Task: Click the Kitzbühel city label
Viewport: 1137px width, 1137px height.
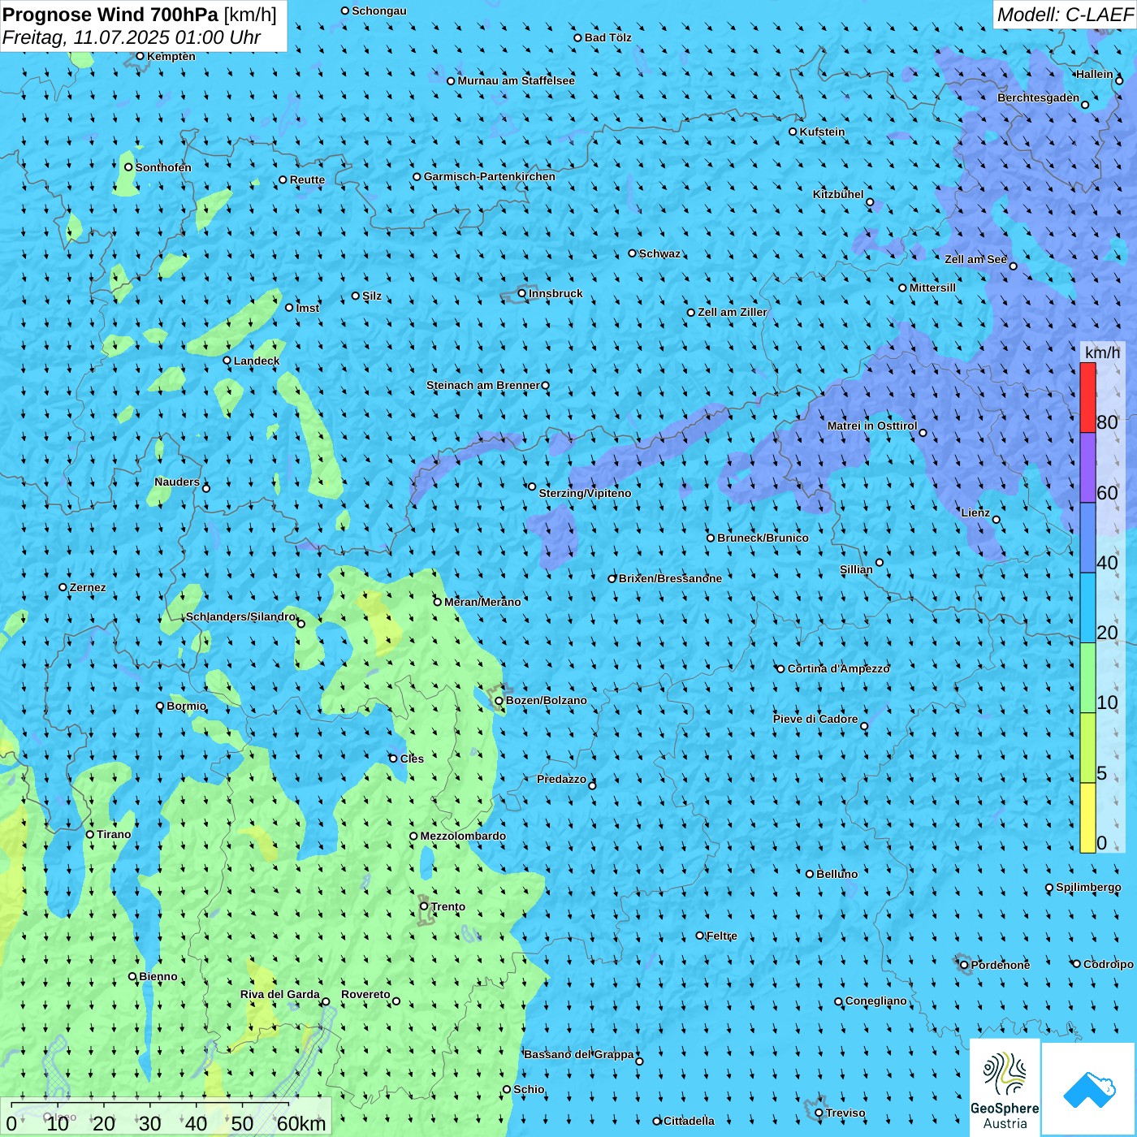Action: [838, 194]
